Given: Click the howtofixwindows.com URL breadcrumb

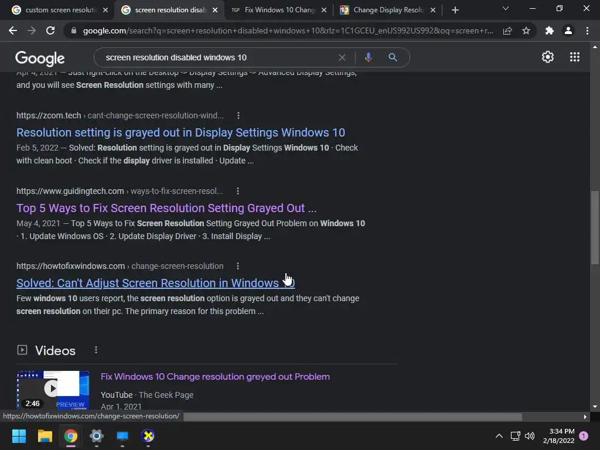Looking at the screenshot, I should click(x=120, y=266).
